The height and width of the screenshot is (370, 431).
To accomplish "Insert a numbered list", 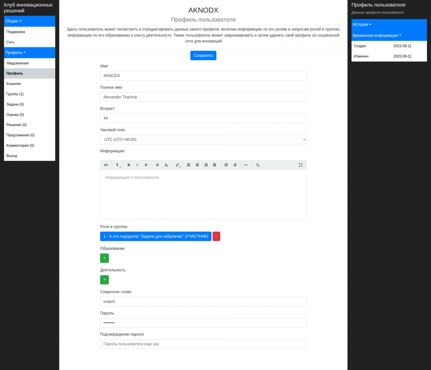I will 235,165.
